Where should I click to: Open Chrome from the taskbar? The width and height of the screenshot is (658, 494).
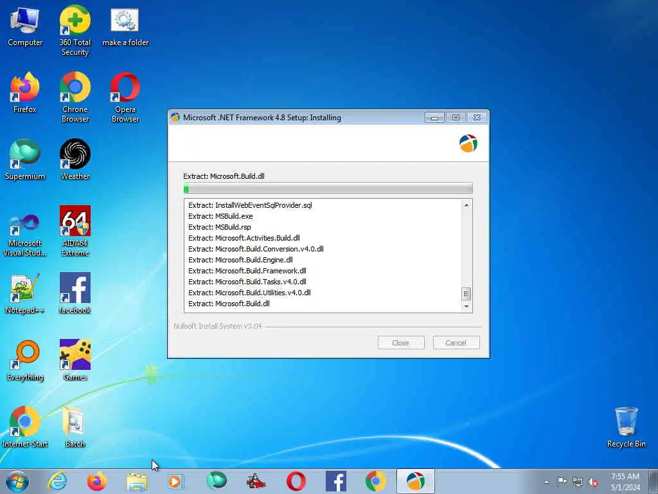(x=375, y=481)
